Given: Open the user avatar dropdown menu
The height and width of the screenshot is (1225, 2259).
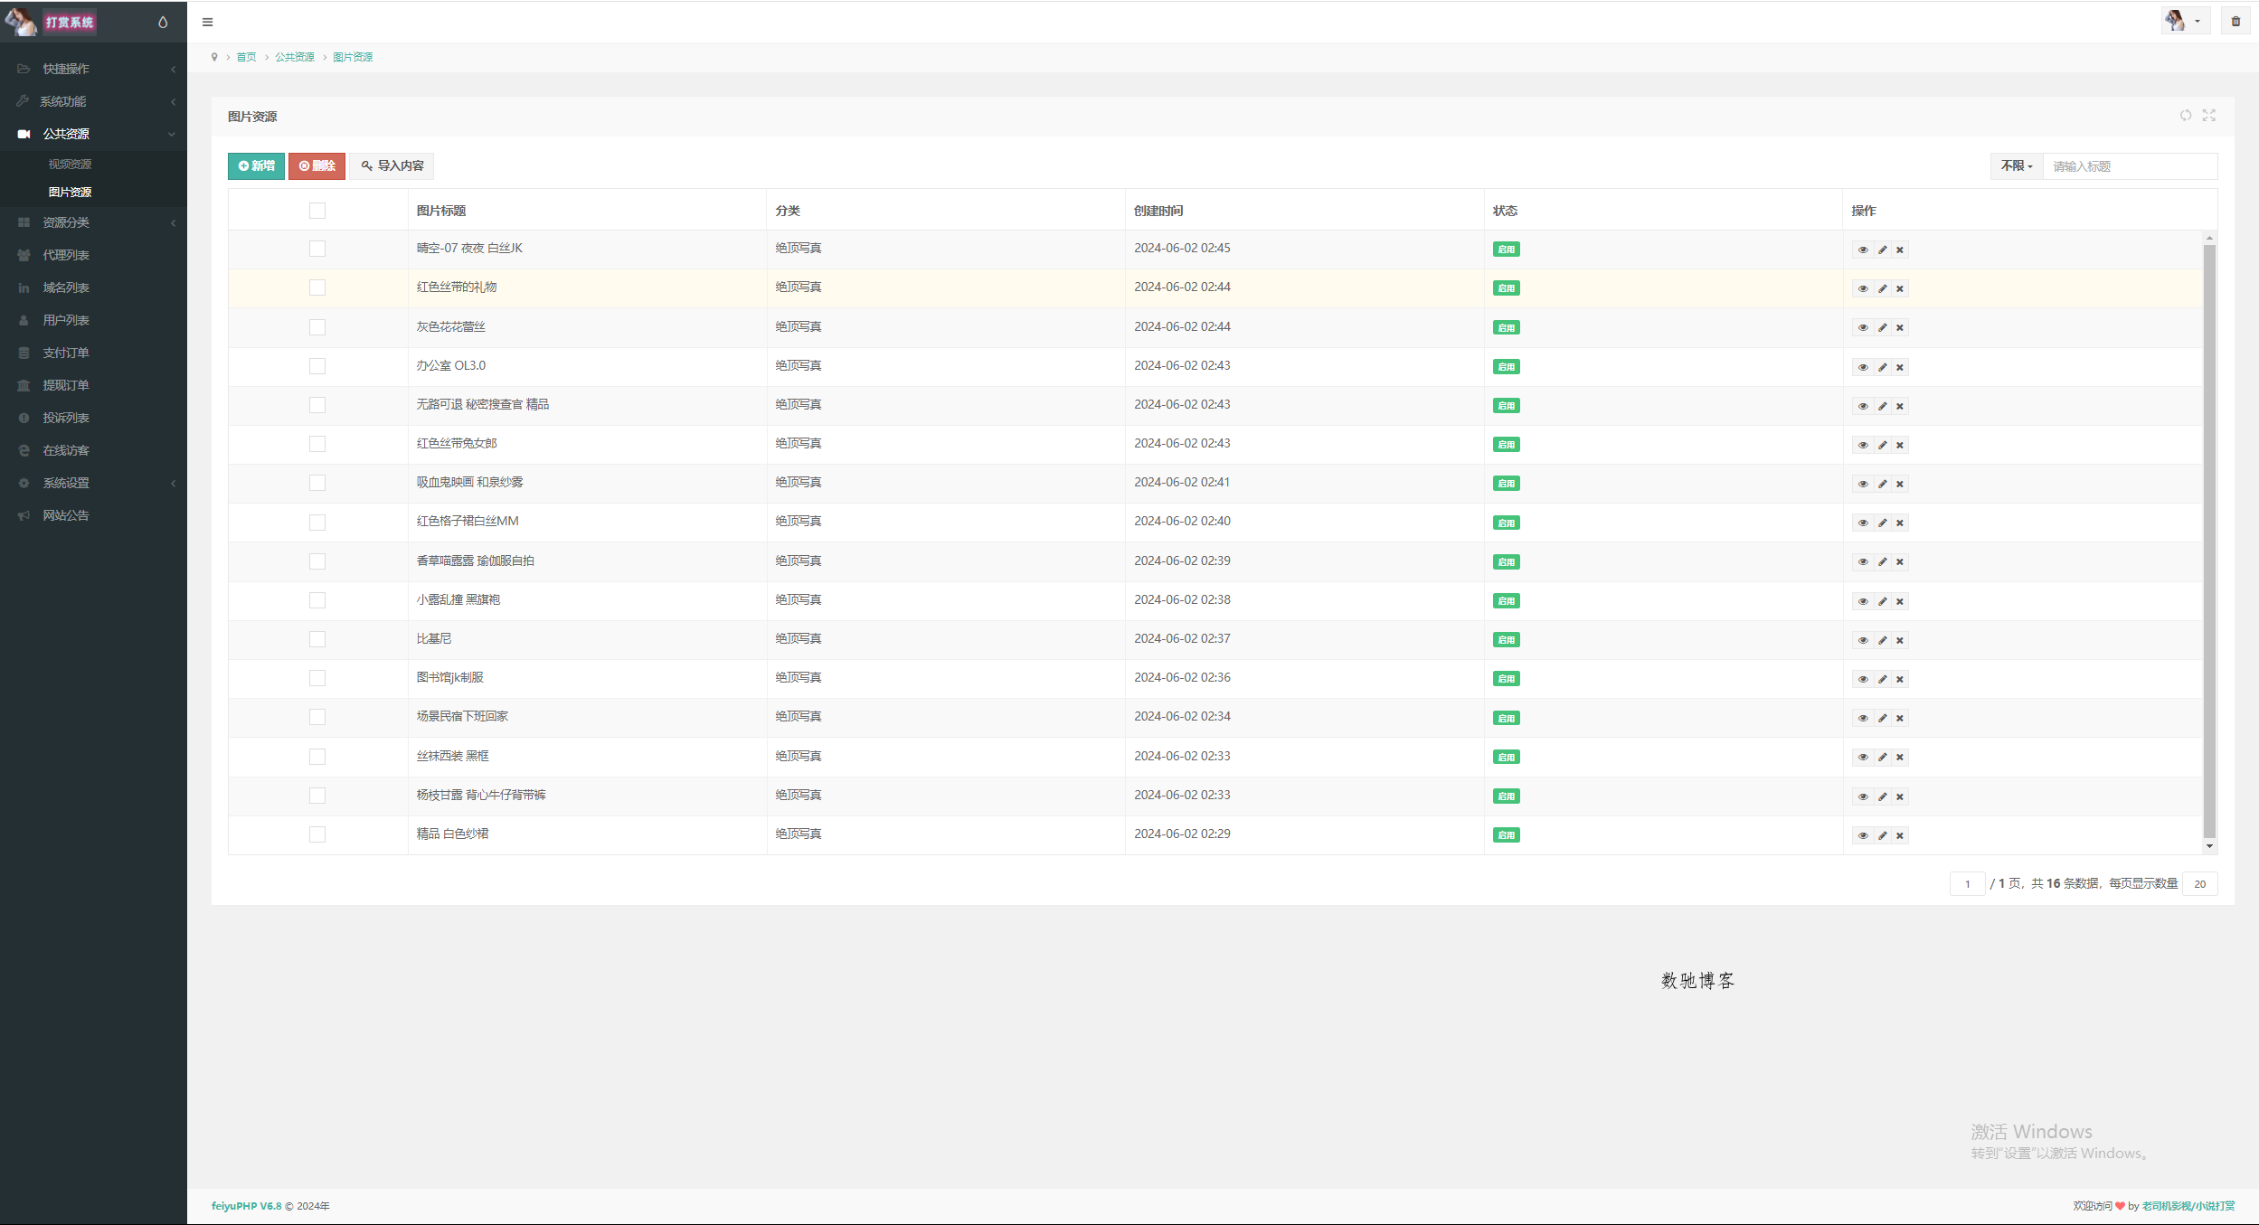Looking at the screenshot, I should coord(2186,21).
